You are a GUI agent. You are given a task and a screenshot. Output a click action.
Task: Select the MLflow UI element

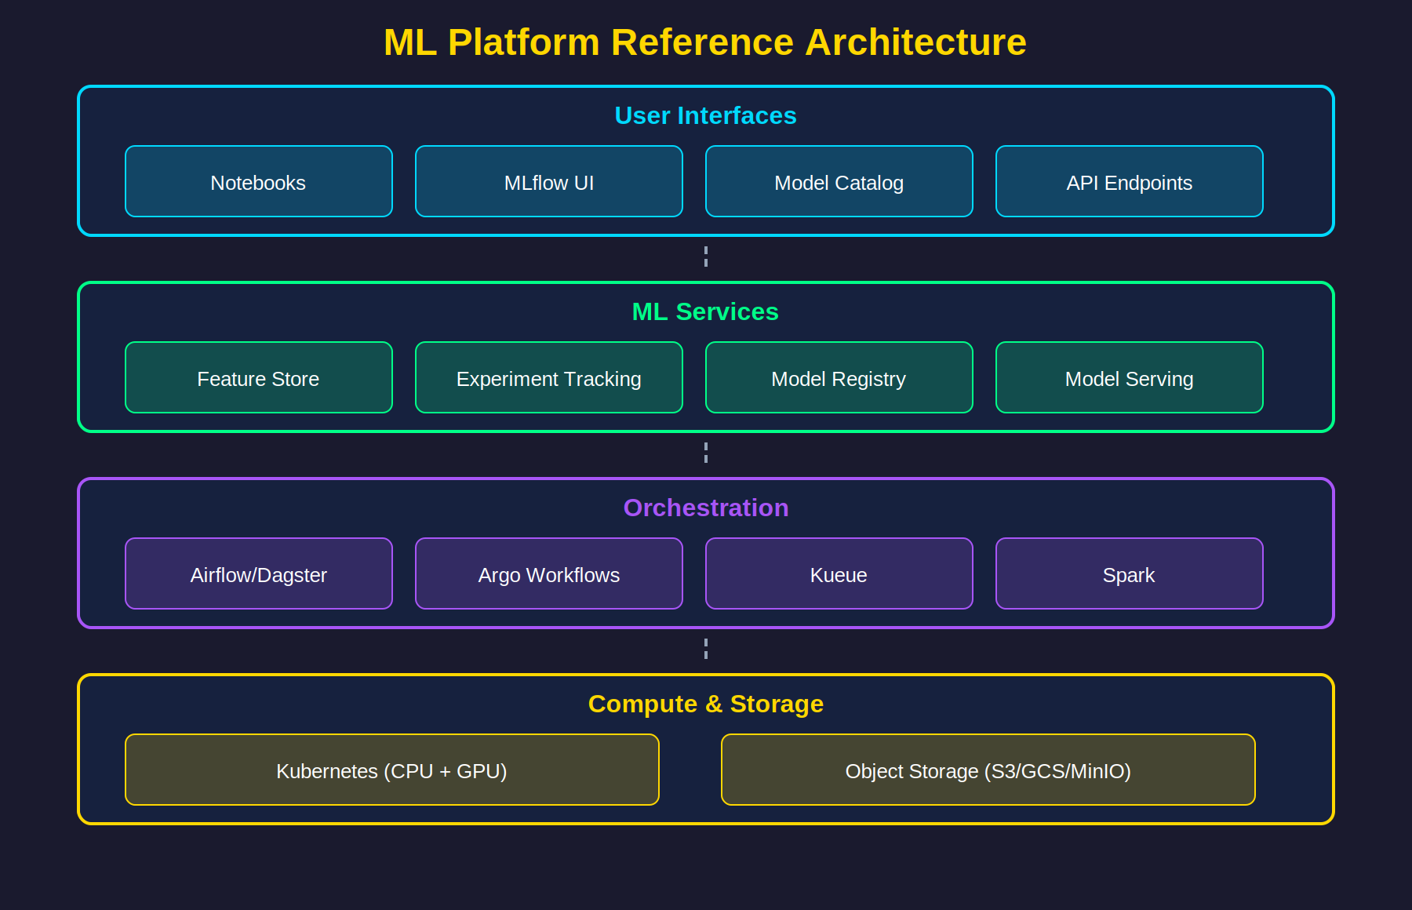click(x=548, y=181)
